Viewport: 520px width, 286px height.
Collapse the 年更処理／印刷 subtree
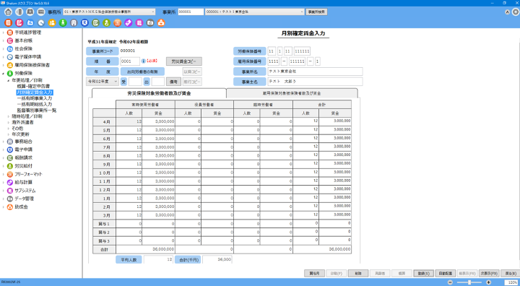click(9, 81)
